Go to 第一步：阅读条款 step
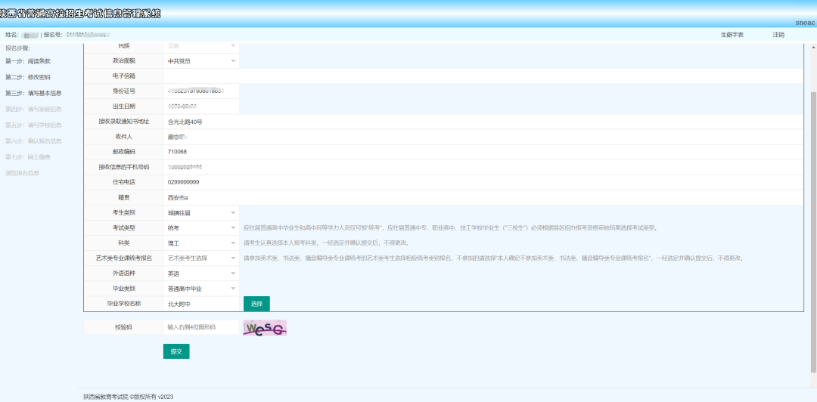This screenshot has width=817, height=402. pyautogui.click(x=28, y=61)
